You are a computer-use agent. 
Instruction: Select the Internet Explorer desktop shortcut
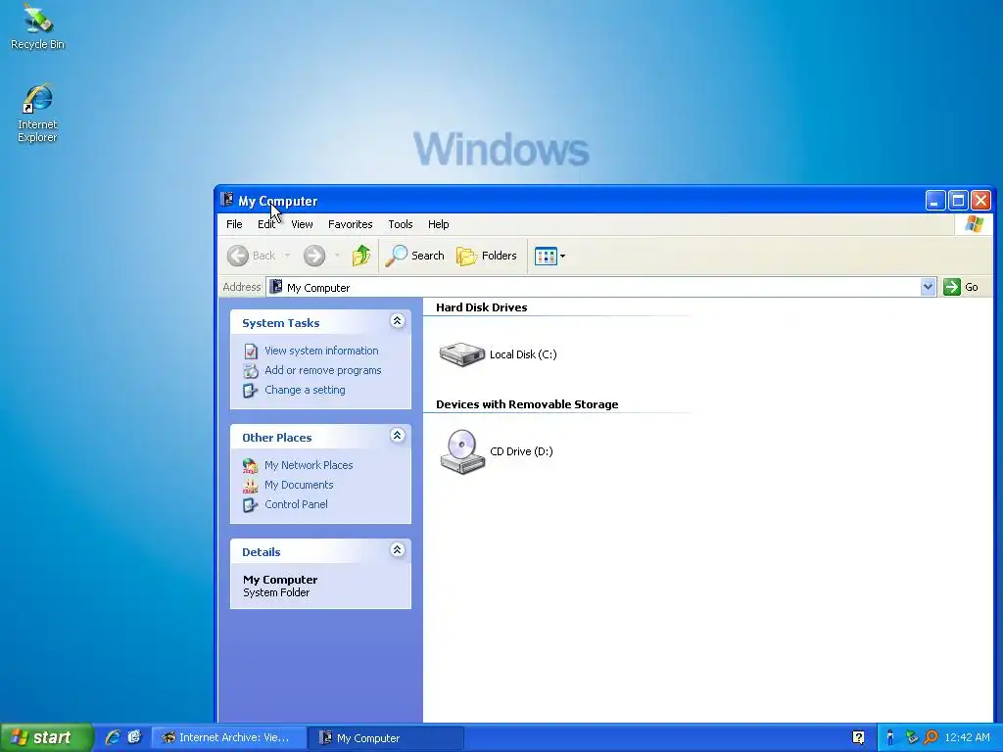[37, 114]
